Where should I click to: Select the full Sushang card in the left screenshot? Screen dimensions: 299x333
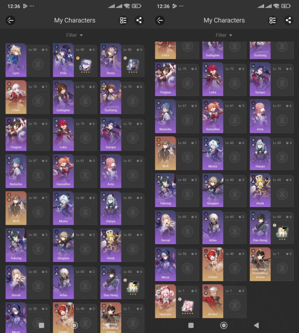tap(122, 97)
